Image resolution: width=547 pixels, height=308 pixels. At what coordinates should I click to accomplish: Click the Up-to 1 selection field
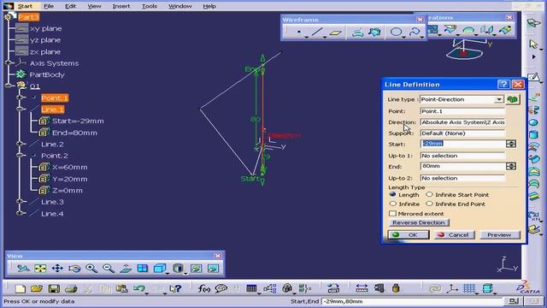pyautogui.click(x=462, y=156)
